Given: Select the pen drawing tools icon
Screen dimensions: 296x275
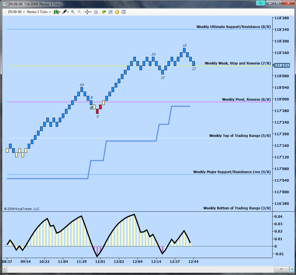Looking at the screenshot, I should 64,12.
